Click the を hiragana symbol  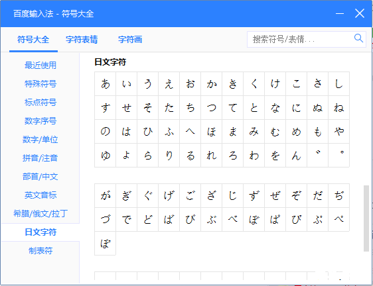(x=275, y=155)
